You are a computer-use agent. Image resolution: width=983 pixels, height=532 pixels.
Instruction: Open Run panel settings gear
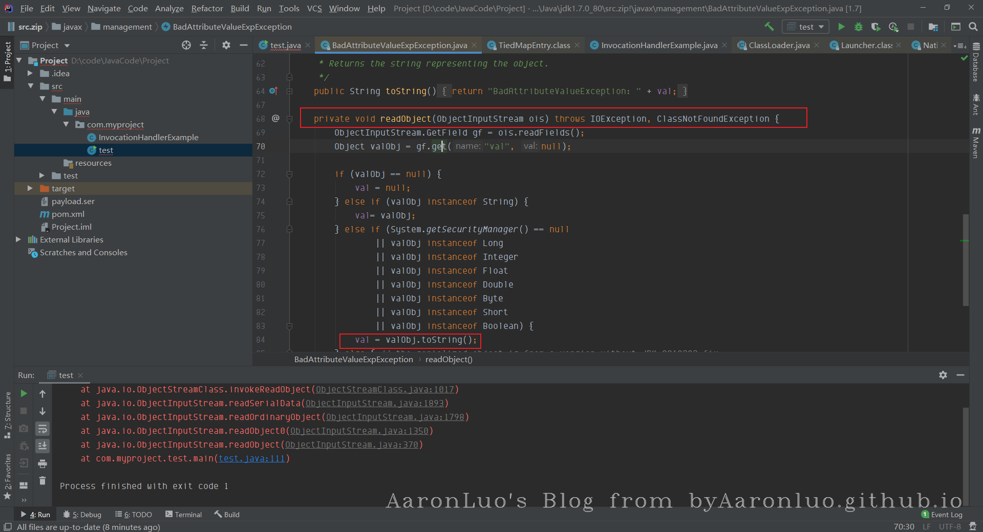coord(943,375)
